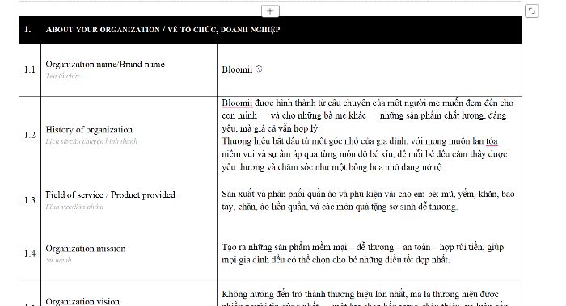
Task: Select the 'History of organization' label
Action: click(x=89, y=130)
